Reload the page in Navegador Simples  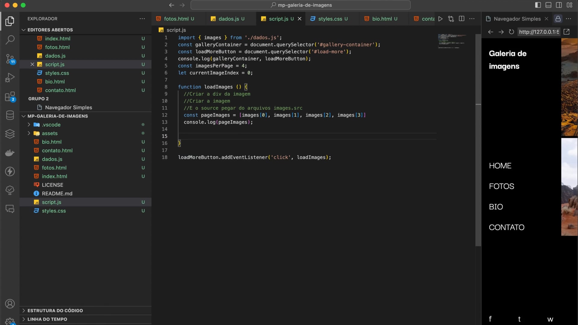click(x=511, y=32)
